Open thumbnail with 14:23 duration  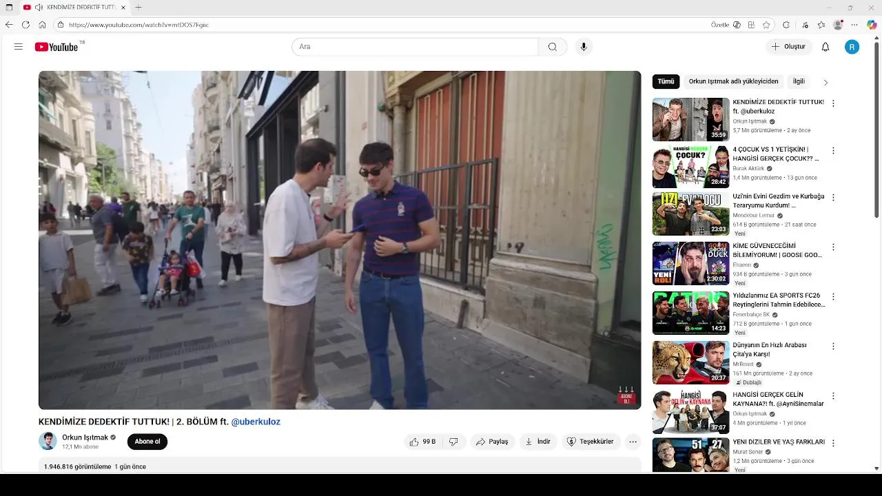pos(690,313)
